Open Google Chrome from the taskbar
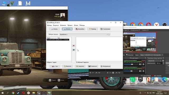The image size is (169, 95). (13, 93)
